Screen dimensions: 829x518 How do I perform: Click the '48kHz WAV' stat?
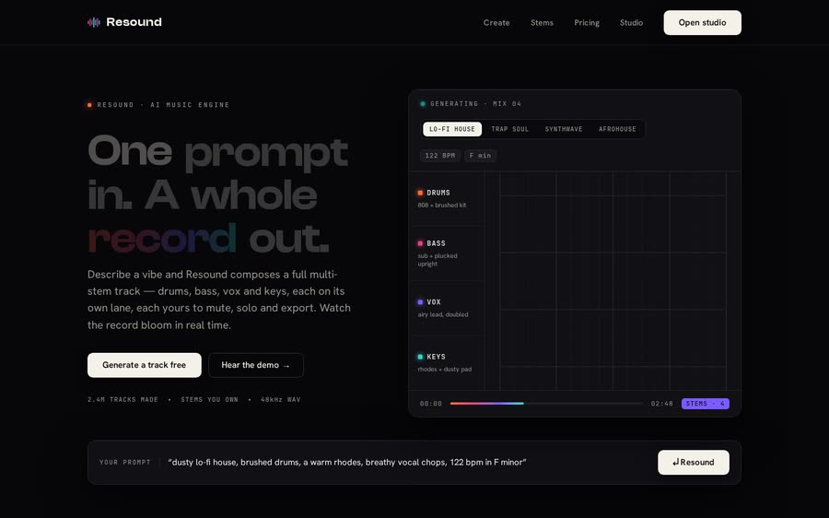point(281,399)
